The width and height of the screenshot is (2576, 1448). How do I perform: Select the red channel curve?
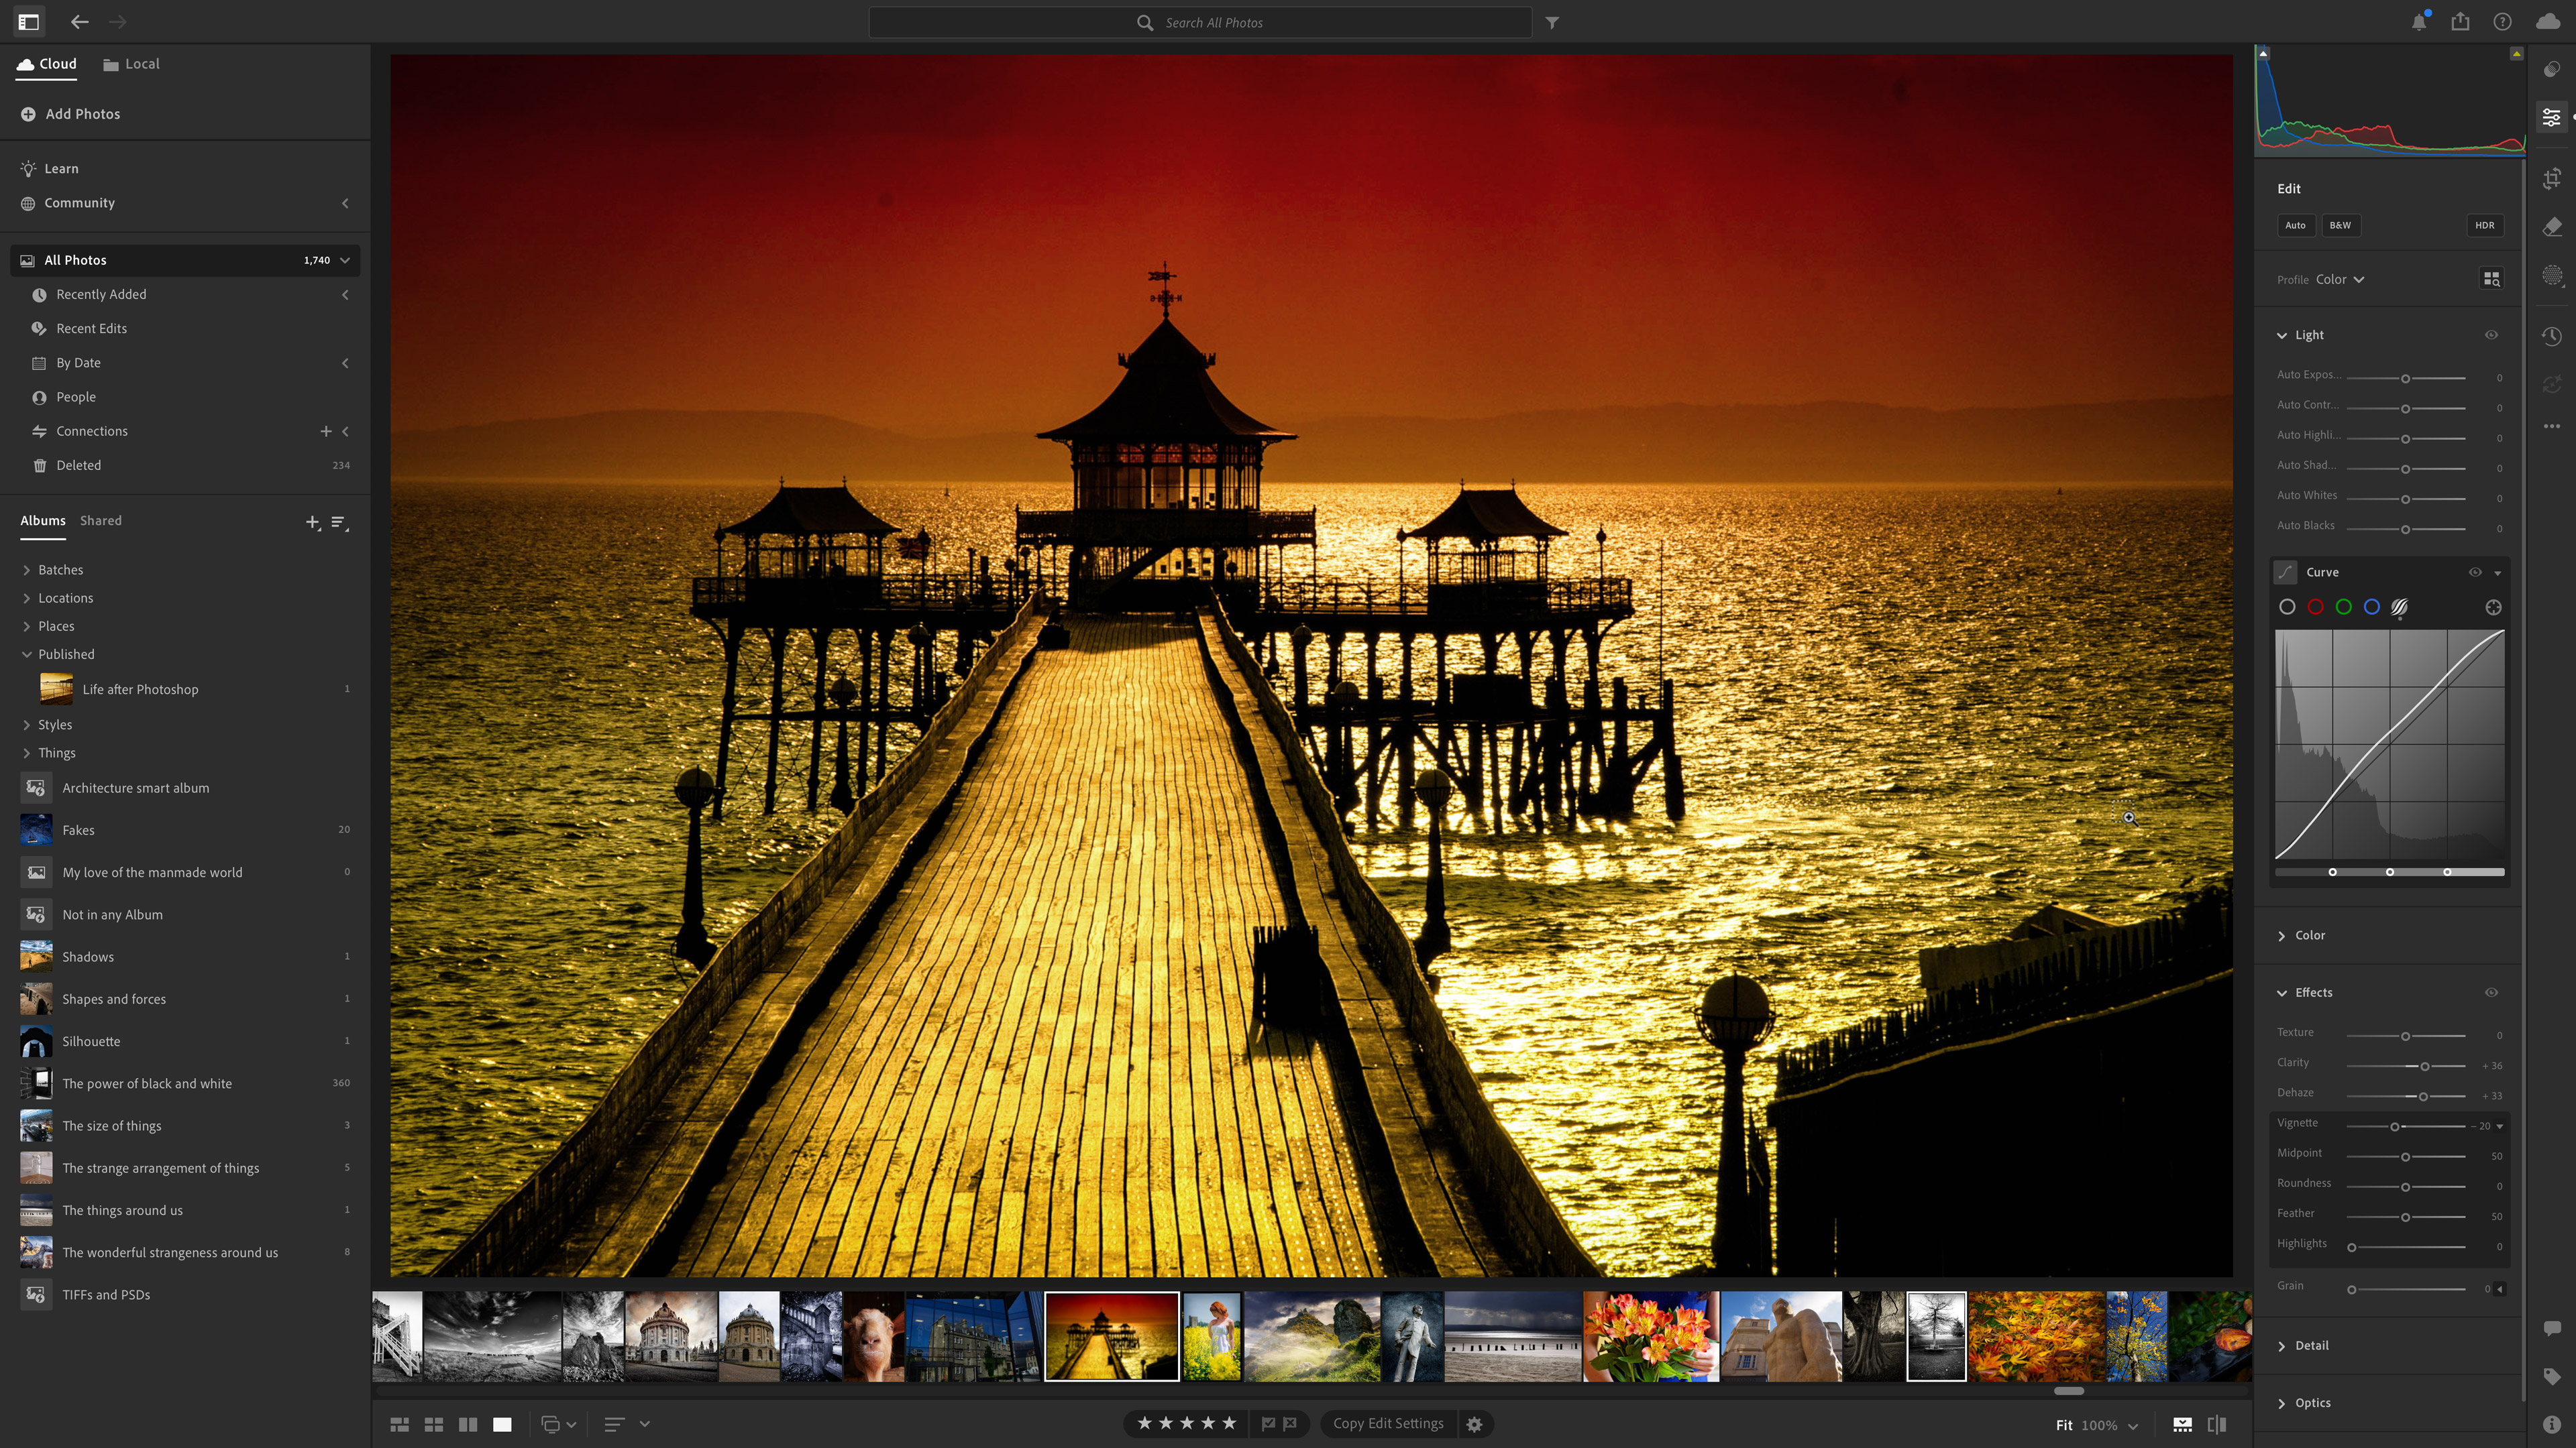coord(2315,607)
